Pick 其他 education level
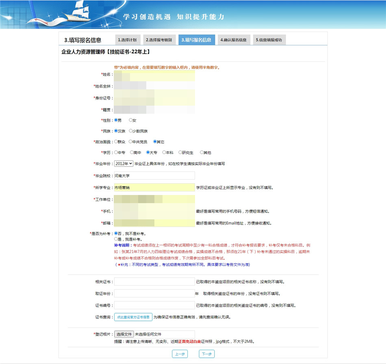This screenshot has width=386, height=364. 202,152
